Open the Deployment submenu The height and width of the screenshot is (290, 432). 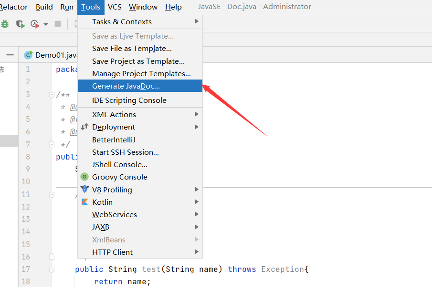(140, 127)
